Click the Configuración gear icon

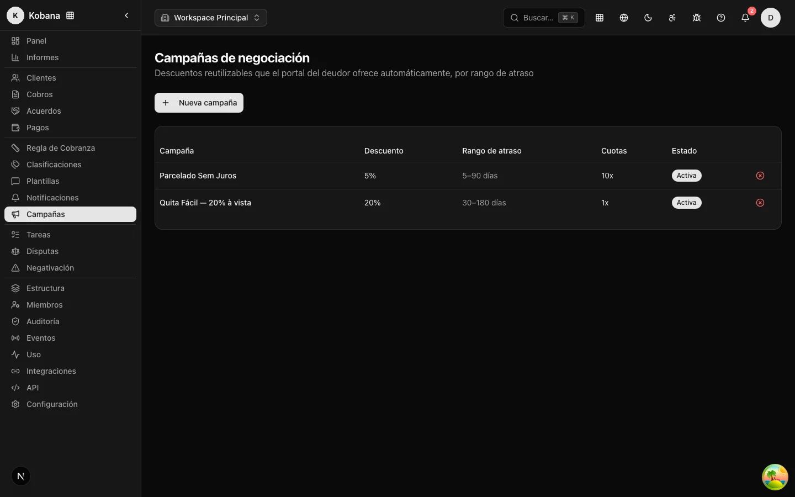[15, 404]
